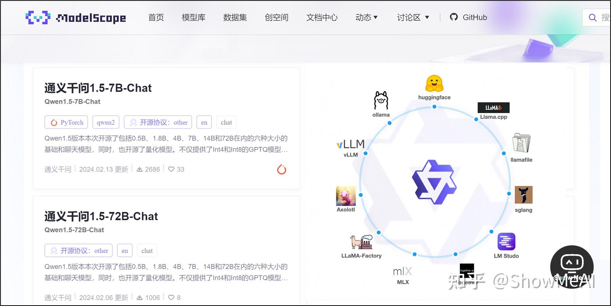Click 开源协议: other tag on 72B-Chat card
This screenshot has width=611, height=306.
point(78,250)
